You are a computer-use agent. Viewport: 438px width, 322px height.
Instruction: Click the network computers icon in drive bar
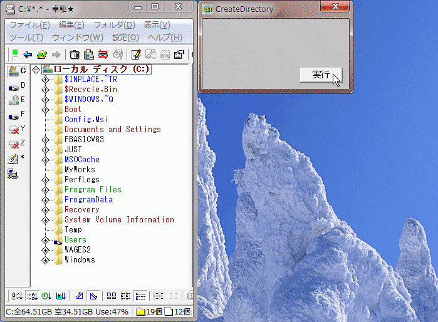click(13, 173)
